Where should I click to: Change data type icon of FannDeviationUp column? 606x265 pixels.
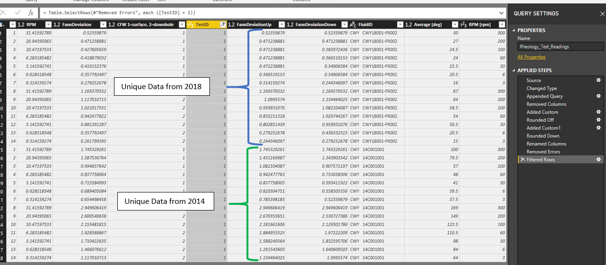click(231, 24)
